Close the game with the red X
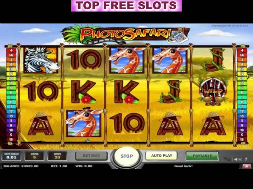 247,166
